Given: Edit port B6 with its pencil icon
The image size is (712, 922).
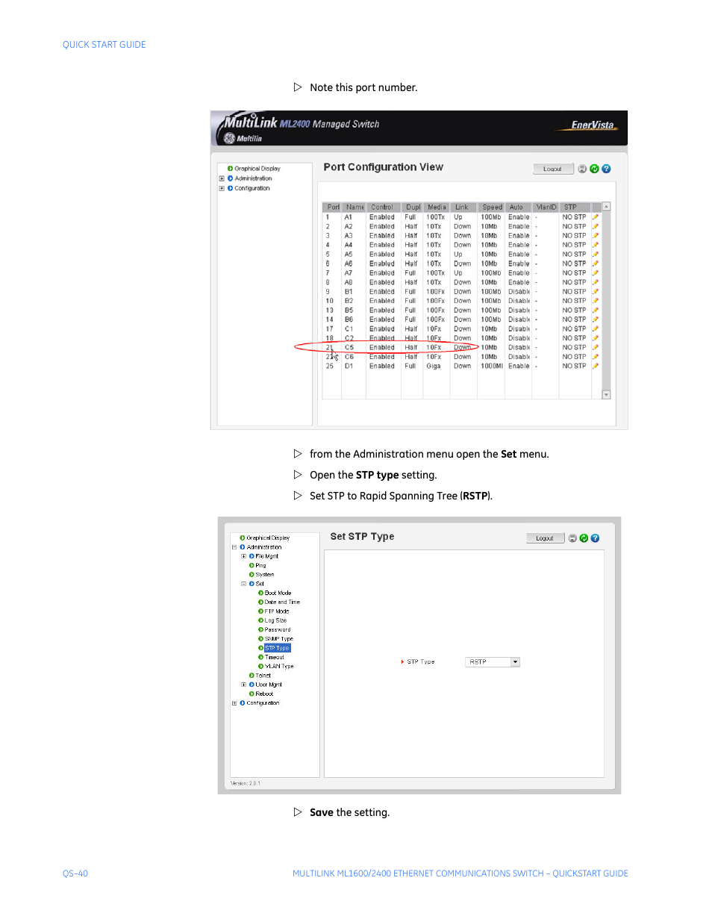Looking at the screenshot, I should click(x=596, y=320).
